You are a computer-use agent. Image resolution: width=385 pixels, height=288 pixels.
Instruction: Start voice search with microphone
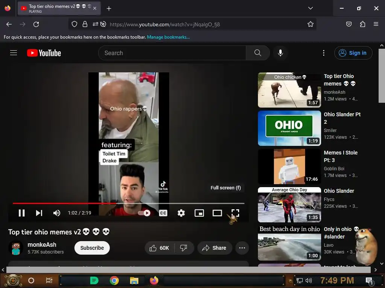(x=280, y=53)
